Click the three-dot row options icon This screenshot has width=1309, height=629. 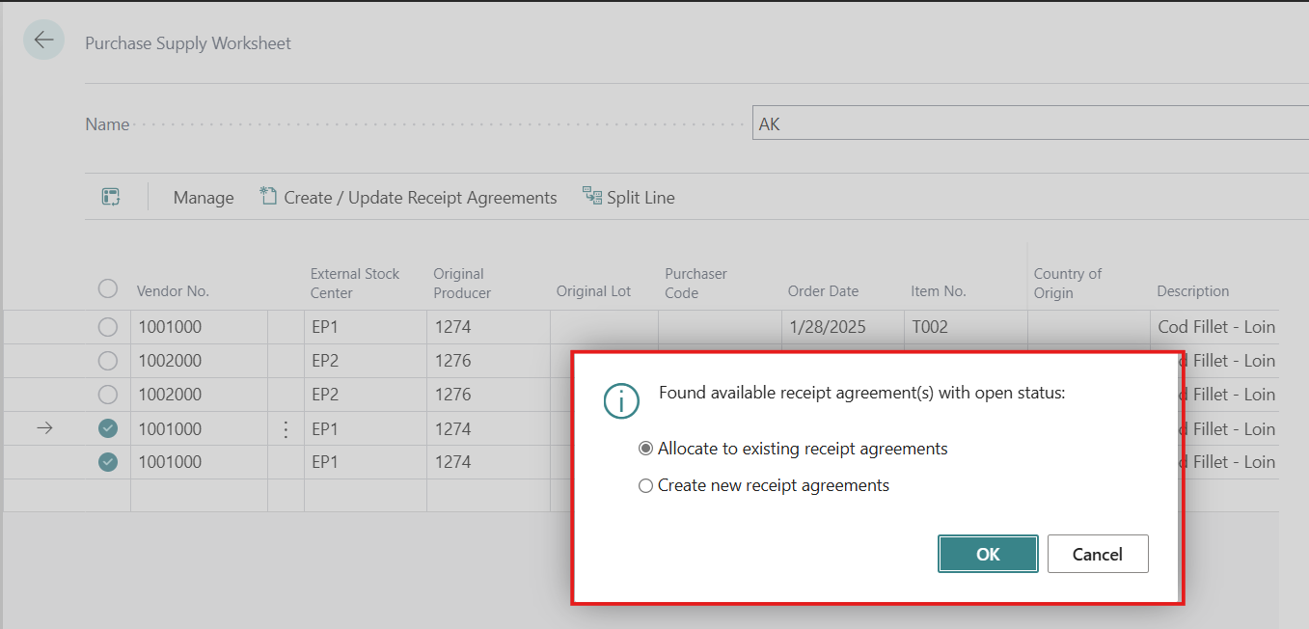click(x=286, y=429)
